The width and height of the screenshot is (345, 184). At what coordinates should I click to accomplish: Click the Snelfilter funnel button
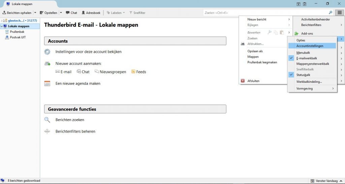(137, 13)
